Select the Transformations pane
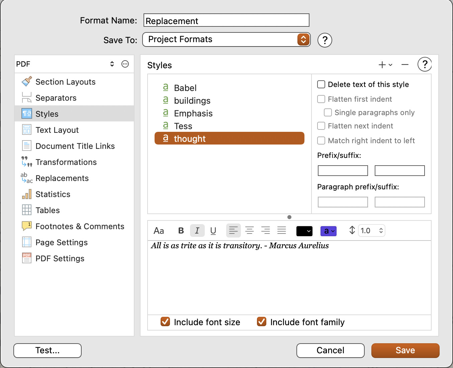The height and width of the screenshot is (368, 453). [x=74, y=162]
